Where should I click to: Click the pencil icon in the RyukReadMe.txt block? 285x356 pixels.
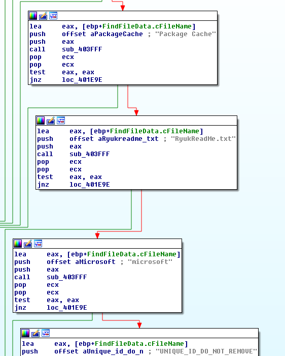(x=51, y=121)
